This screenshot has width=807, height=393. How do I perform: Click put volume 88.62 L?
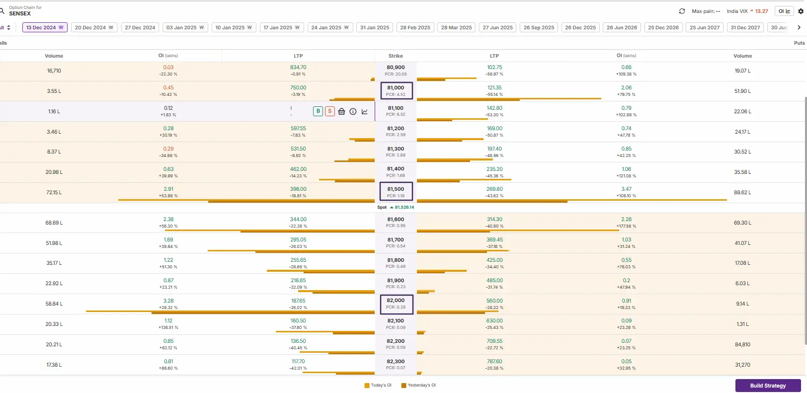coord(742,192)
